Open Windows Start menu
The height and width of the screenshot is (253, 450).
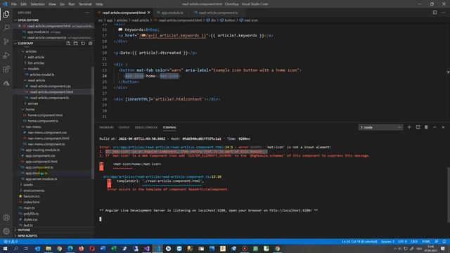tap(5, 248)
